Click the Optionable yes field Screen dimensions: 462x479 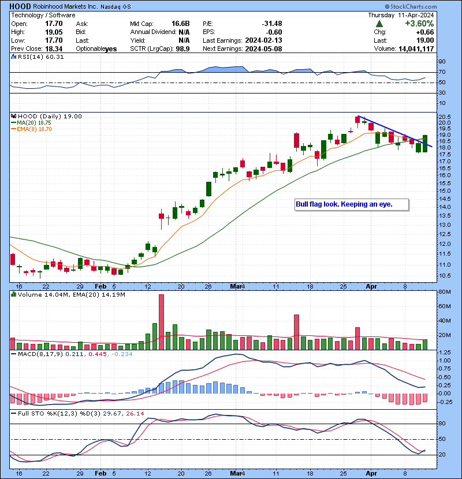tap(96, 49)
